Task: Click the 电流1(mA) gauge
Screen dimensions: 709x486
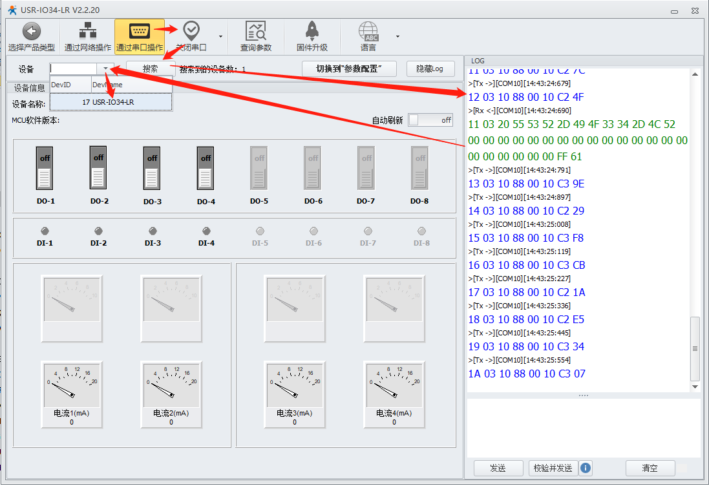Action: click(72, 394)
